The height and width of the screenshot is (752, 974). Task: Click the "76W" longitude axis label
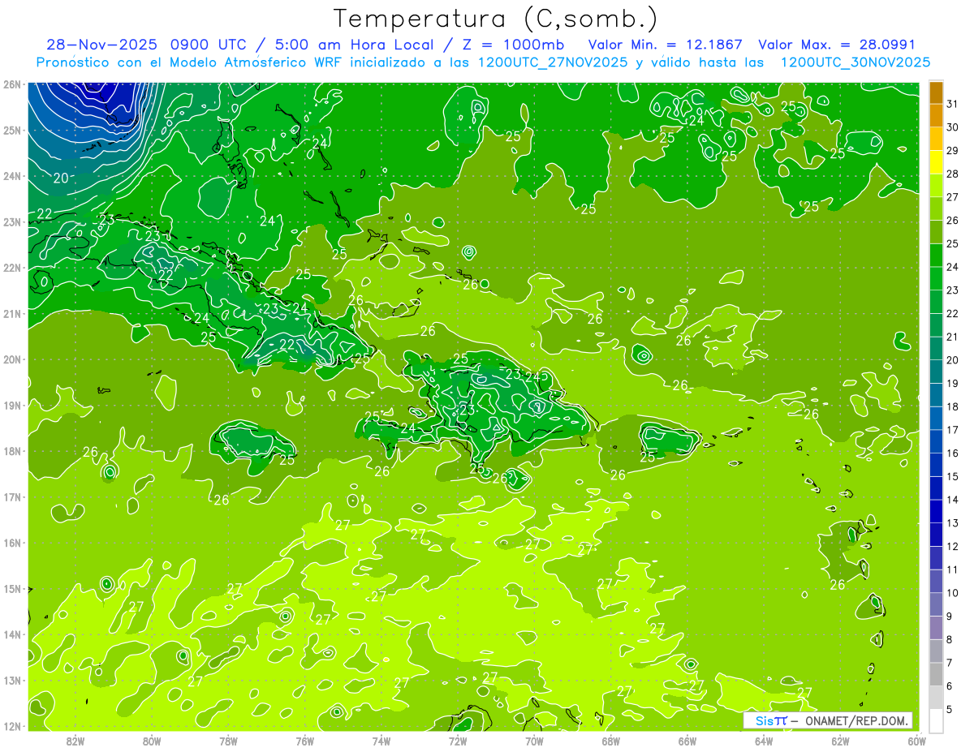pos(304,741)
